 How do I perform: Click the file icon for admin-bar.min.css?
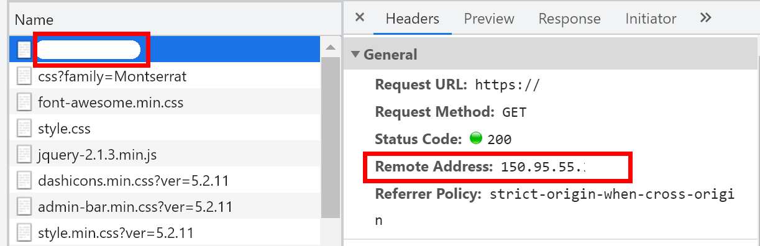(24, 207)
